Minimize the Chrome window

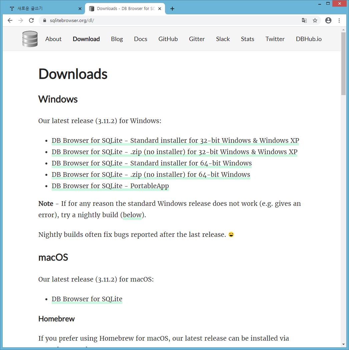coord(320,4)
